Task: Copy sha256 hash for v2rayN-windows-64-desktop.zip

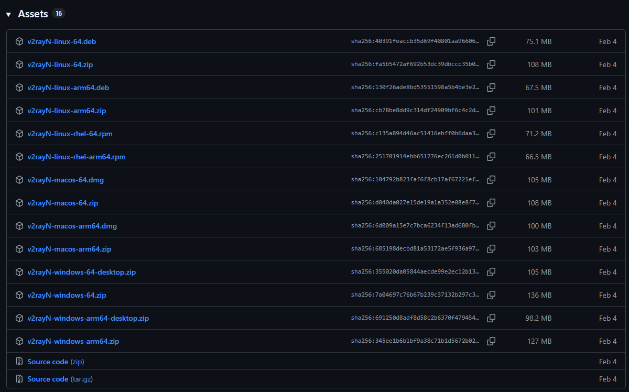Action: click(491, 272)
